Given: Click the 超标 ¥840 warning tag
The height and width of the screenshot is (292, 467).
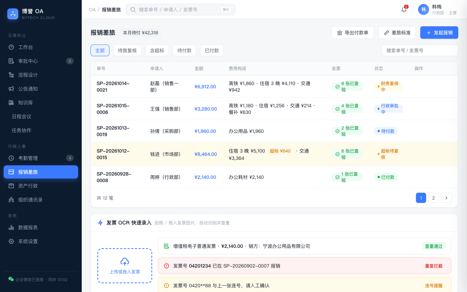Looking at the screenshot, I should [280, 151].
